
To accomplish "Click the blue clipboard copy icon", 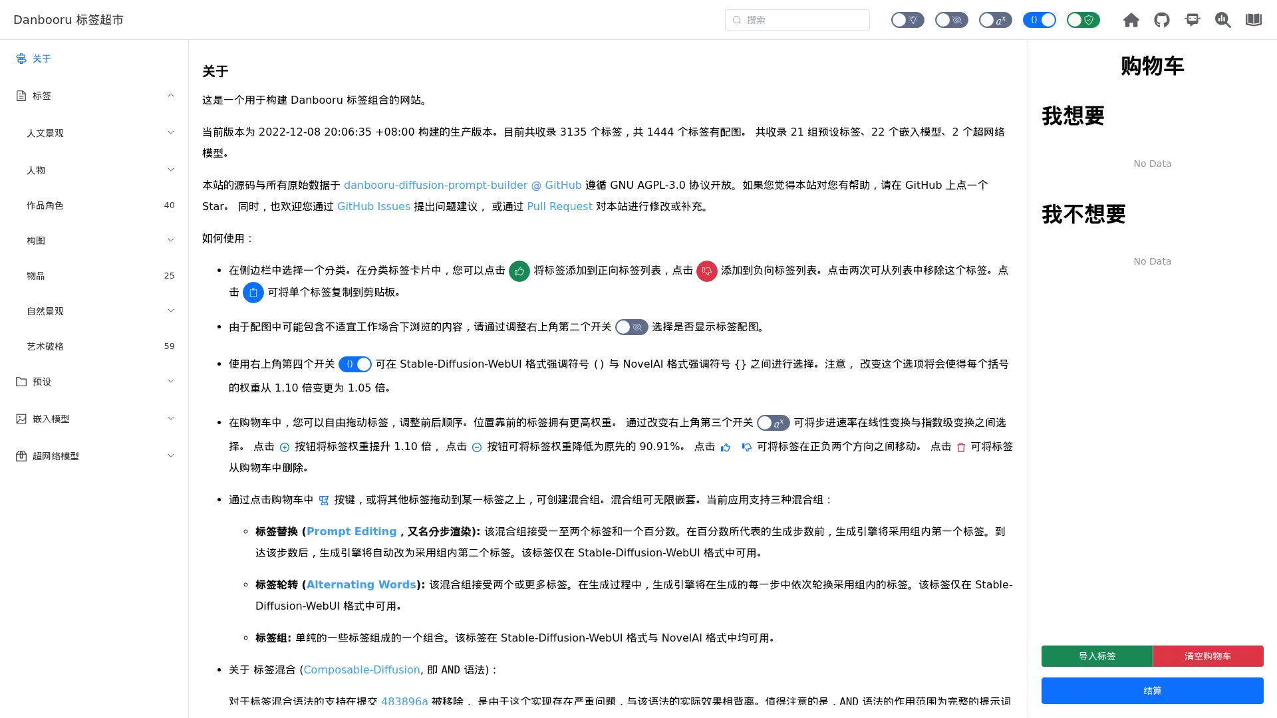I will click(x=253, y=293).
